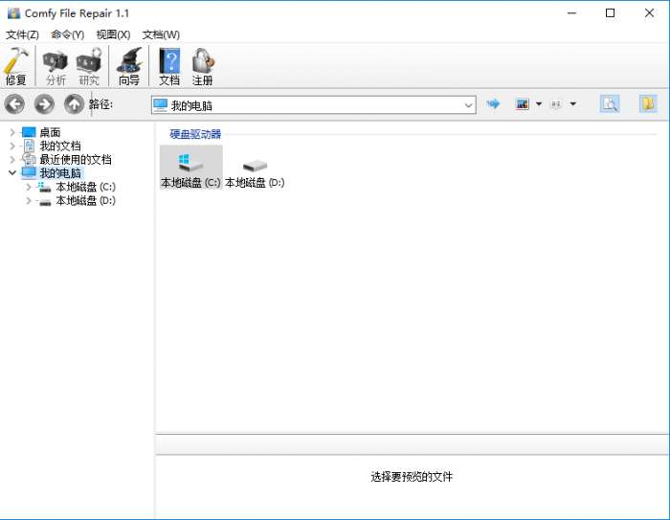Expand the 我的文档 tree node
Screen dimensions: 670x520
click(12, 147)
